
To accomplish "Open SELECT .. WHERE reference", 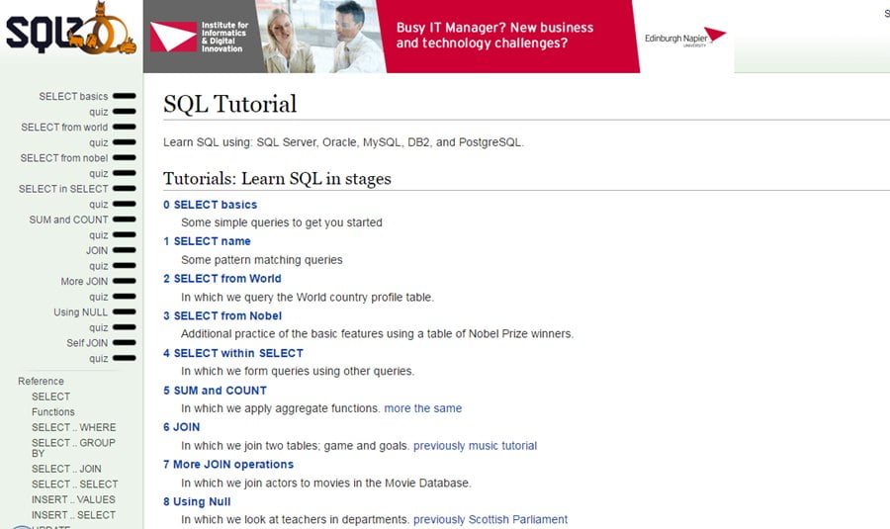I will [x=74, y=427].
